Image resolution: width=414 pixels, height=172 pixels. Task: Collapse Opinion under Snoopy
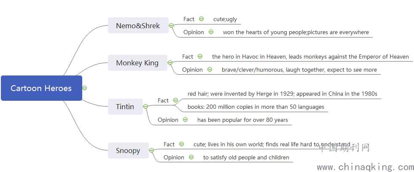click(191, 157)
